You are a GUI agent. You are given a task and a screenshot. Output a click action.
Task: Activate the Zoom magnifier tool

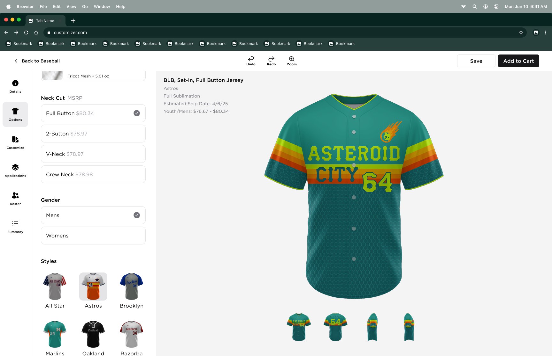pyautogui.click(x=292, y=61)
